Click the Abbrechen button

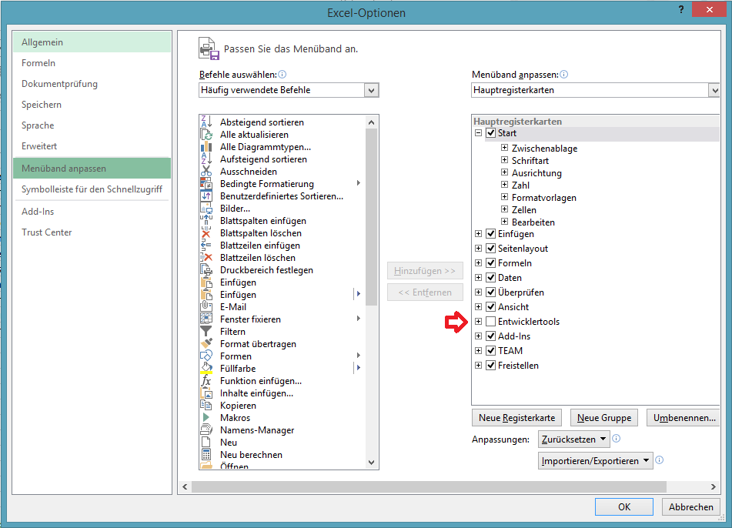coord(691,507)
